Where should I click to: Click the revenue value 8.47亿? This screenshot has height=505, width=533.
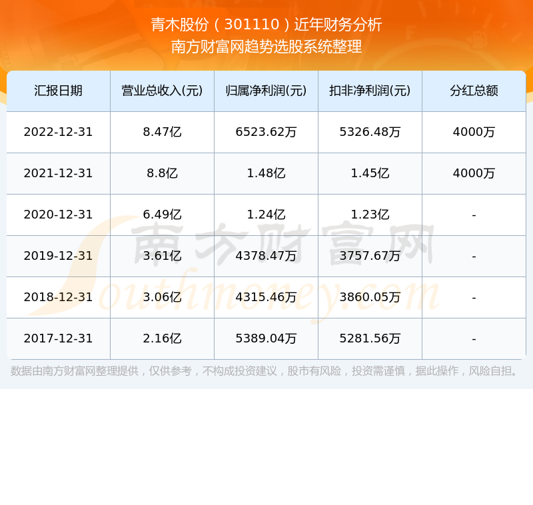point(162,132)
